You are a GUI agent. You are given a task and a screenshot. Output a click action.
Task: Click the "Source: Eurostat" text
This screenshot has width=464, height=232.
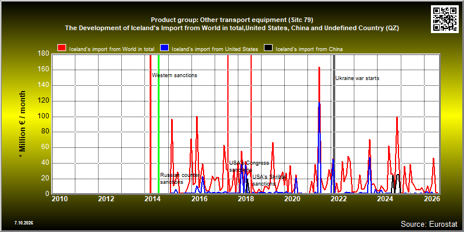[429, 224]
